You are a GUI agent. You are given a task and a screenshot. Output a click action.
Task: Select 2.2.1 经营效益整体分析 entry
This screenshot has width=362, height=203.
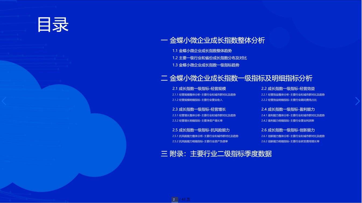point(293,95)
